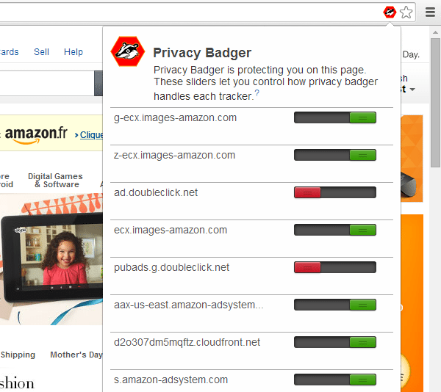The image size is (441, 392).
Task: Open the Sell link on Amazon
Action: pos(41,52)
